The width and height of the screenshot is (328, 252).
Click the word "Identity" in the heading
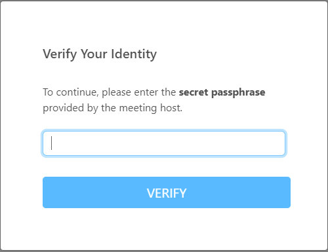(x=134, y=54)
